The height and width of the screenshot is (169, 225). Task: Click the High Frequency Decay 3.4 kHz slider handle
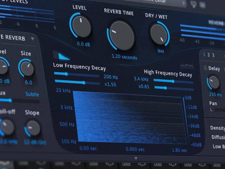[x=173, y=81]
